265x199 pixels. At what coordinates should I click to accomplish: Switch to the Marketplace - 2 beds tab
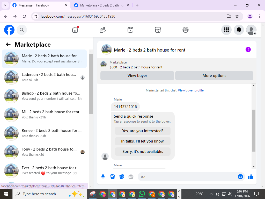point(101,5)
